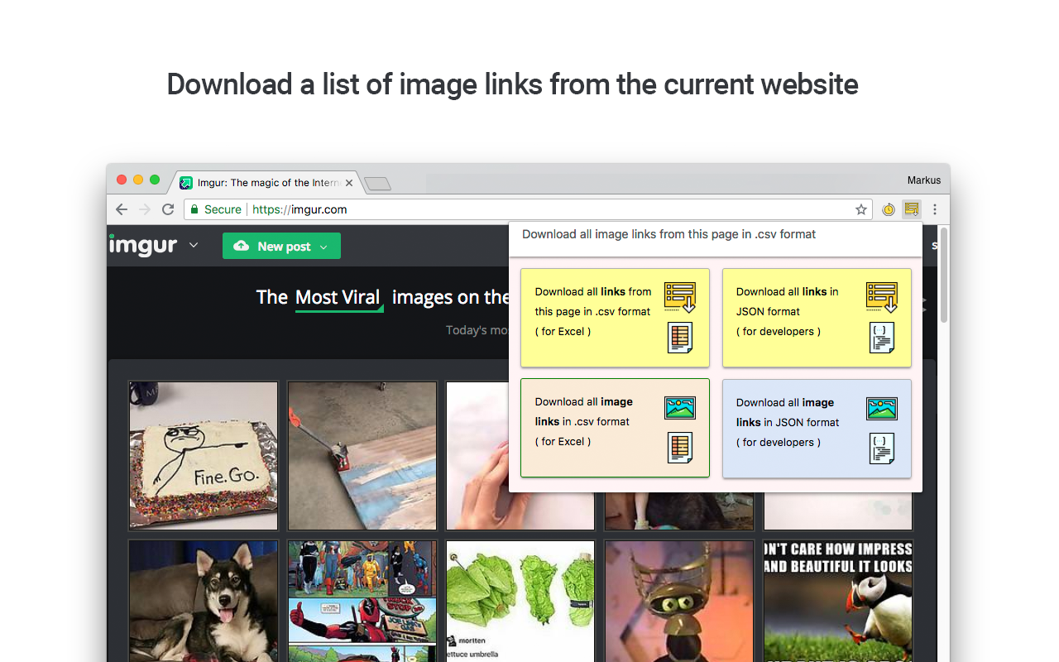Open a new tab button
1059x662 pixels.
pos(377,184)
